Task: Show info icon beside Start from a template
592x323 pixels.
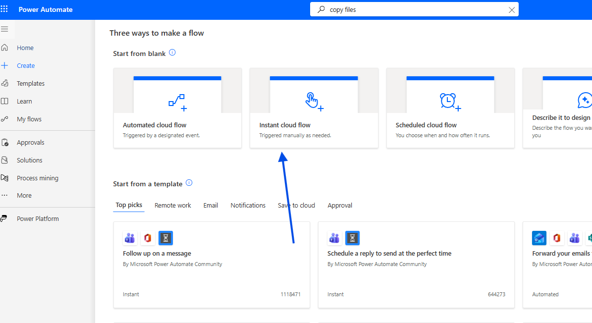Action: [189, 183]
